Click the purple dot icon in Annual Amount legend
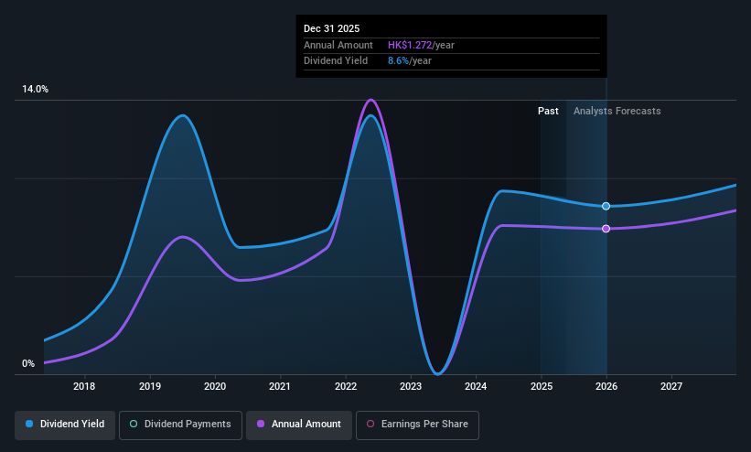This screenshot has width=751, height=452. coord(261,424)
